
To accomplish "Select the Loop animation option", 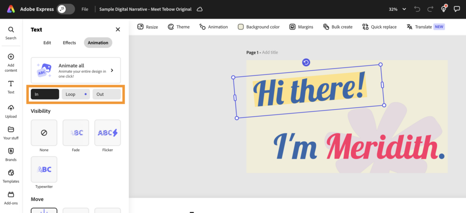I will pos(76,94).
